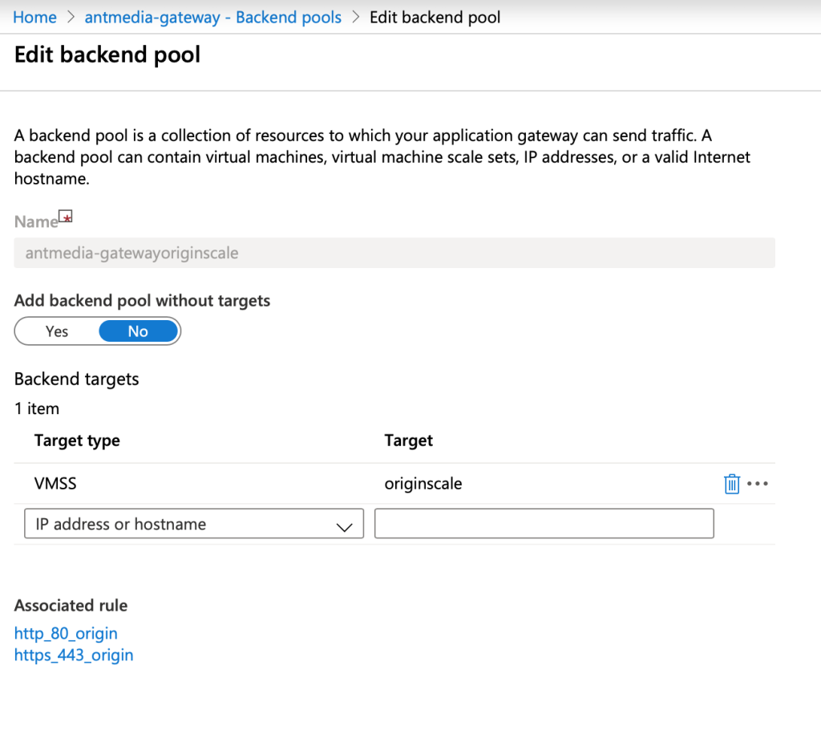Click the disabled Name field antmedia-gatewayoriginscale

(394, 253)
